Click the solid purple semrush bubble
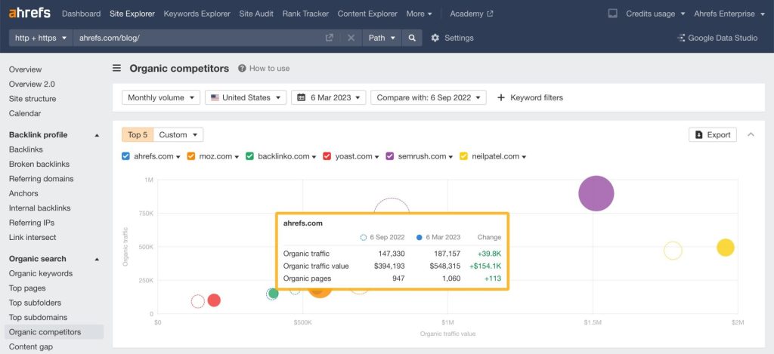This screenshot has width=774, height=354. click(x=596, y=193)
